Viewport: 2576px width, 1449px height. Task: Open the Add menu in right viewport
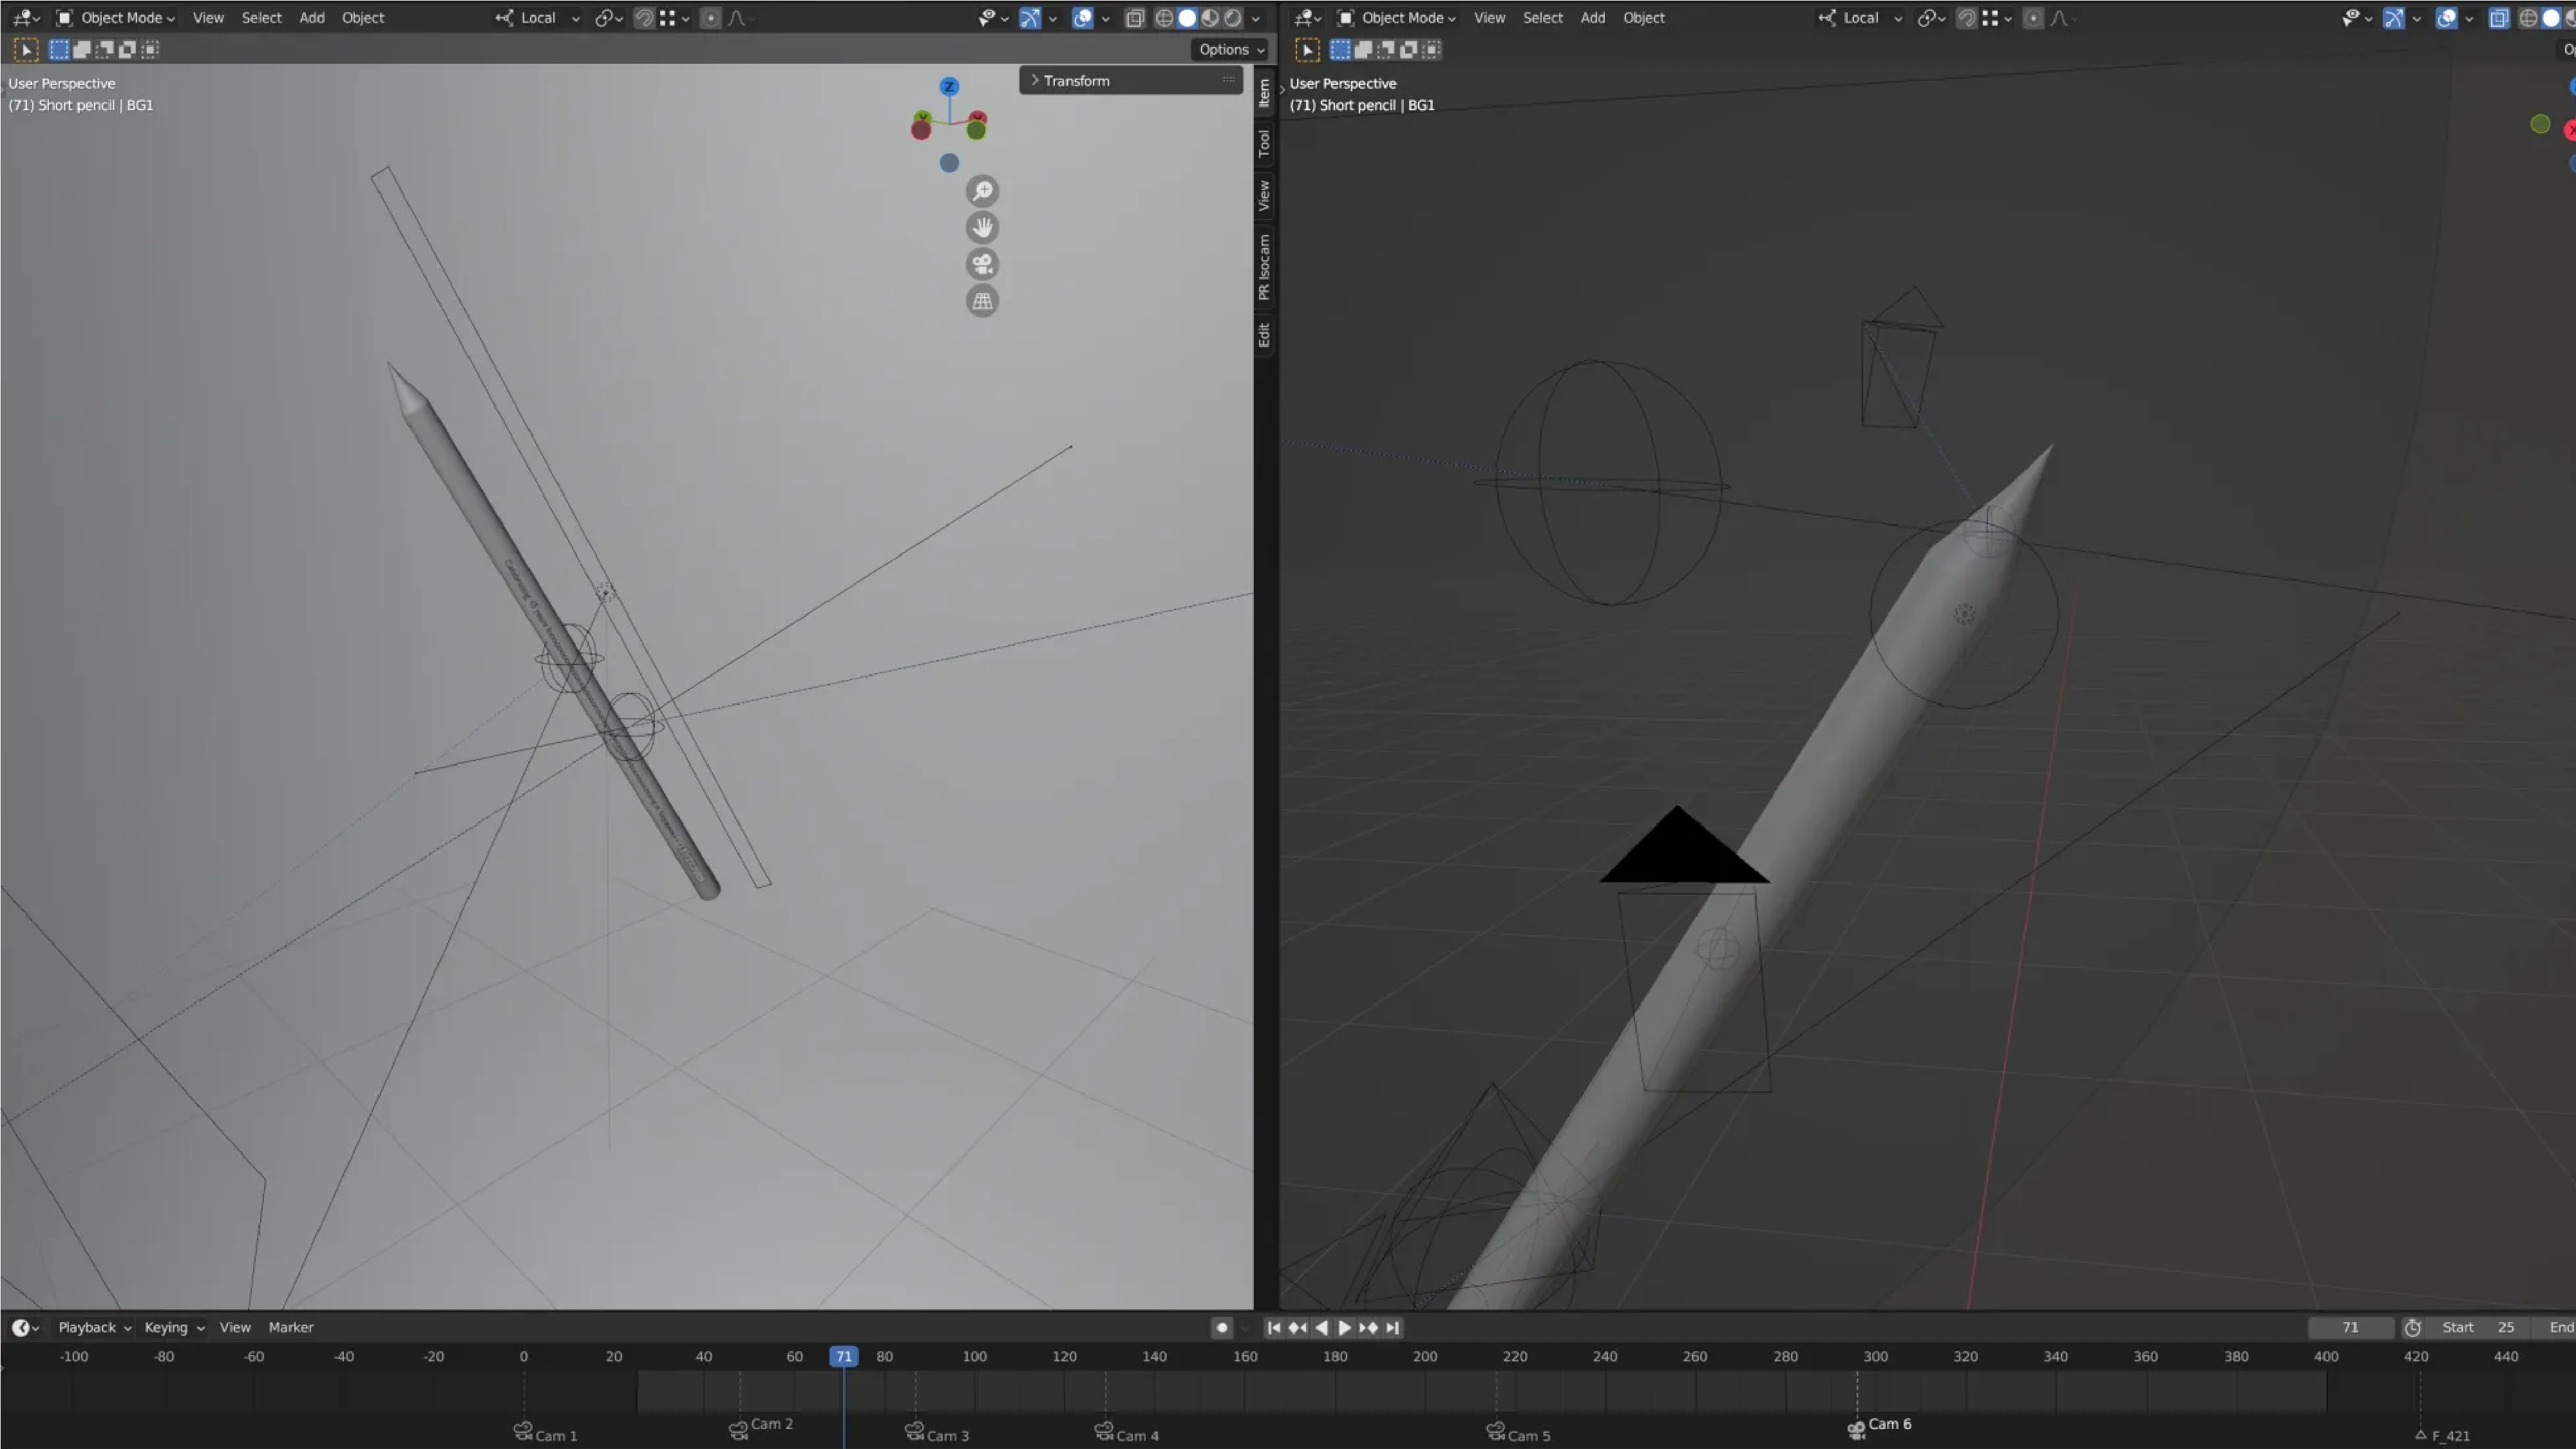click(1592, 18)
